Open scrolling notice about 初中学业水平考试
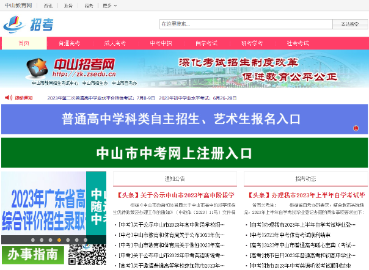The width and height of the screenshot is (369, 270). click(198, 98)
